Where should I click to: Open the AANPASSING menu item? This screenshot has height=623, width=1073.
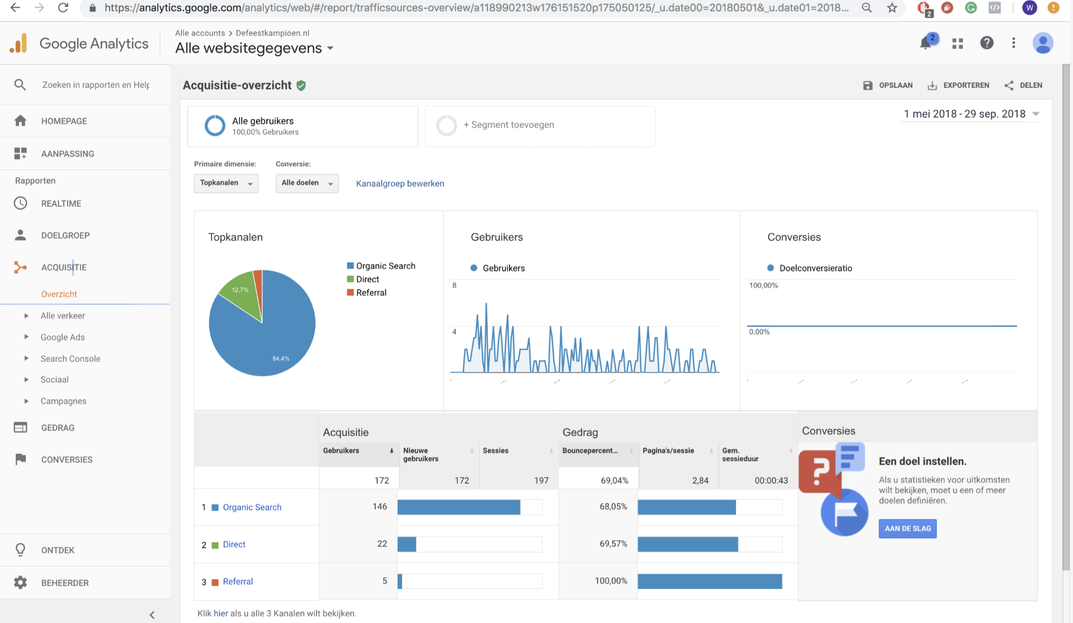[68, 154]
